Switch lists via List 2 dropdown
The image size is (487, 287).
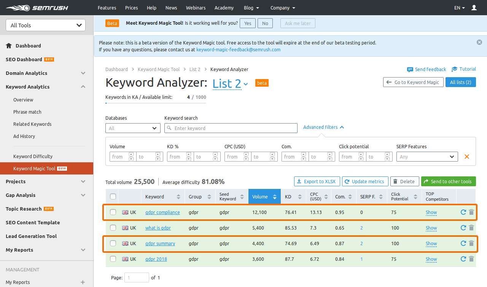[x=230, y=83]
